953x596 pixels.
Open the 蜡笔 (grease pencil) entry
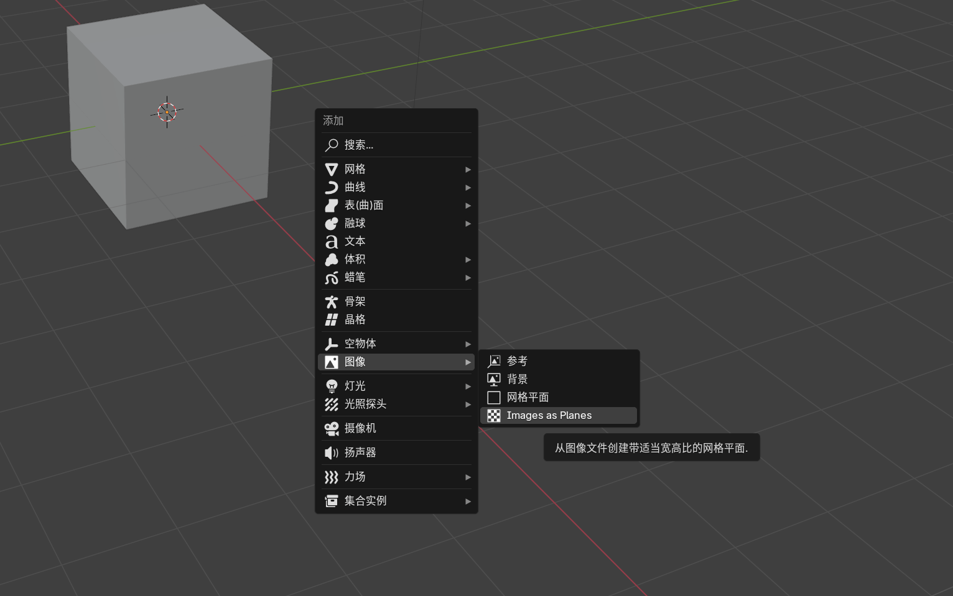click(355, 277)
